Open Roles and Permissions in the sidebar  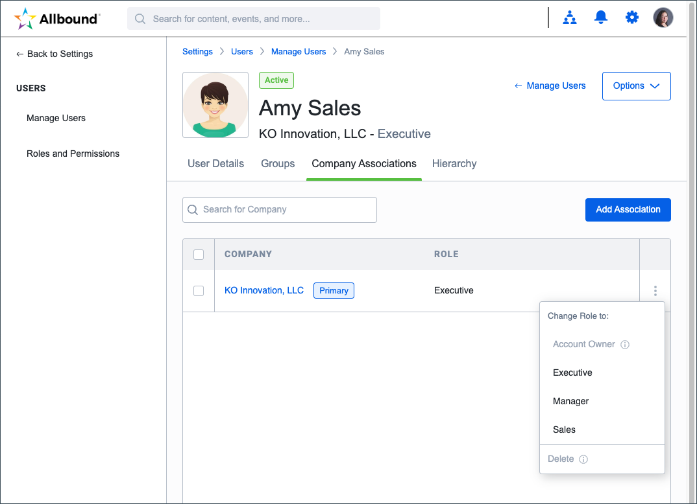pos(73,154)
